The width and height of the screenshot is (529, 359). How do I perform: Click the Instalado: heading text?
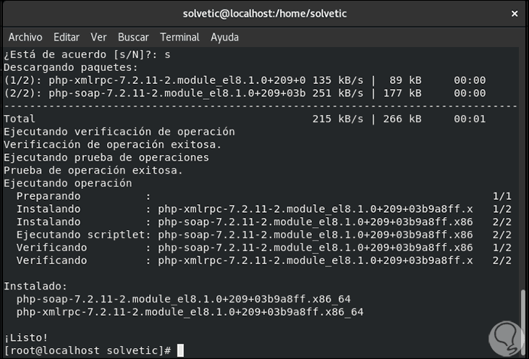(35, 287)
